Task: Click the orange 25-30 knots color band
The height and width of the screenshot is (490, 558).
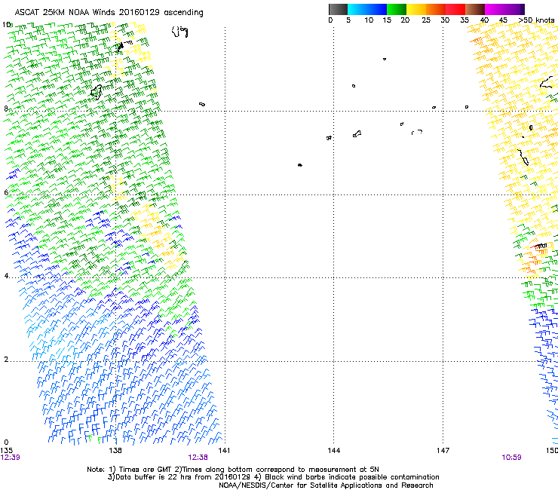Action: (x=436, y=9)
